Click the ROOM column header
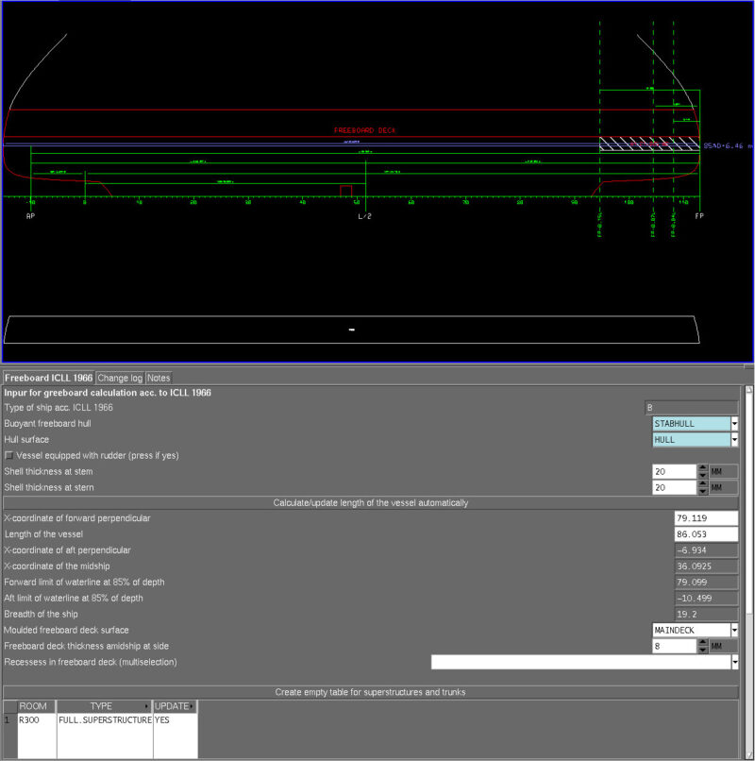The height and width of the screenshot is (761, 755). [37, 706]
